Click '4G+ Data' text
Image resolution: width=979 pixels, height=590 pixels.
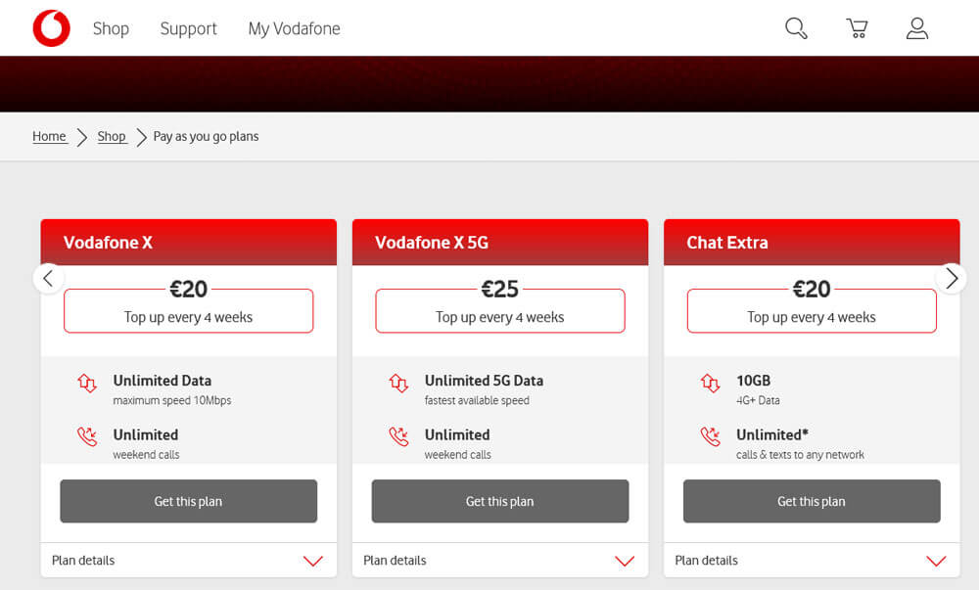[758, 400]
